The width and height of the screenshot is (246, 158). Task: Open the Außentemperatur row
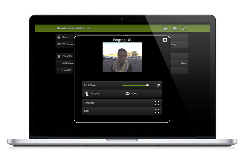point(65,63)
